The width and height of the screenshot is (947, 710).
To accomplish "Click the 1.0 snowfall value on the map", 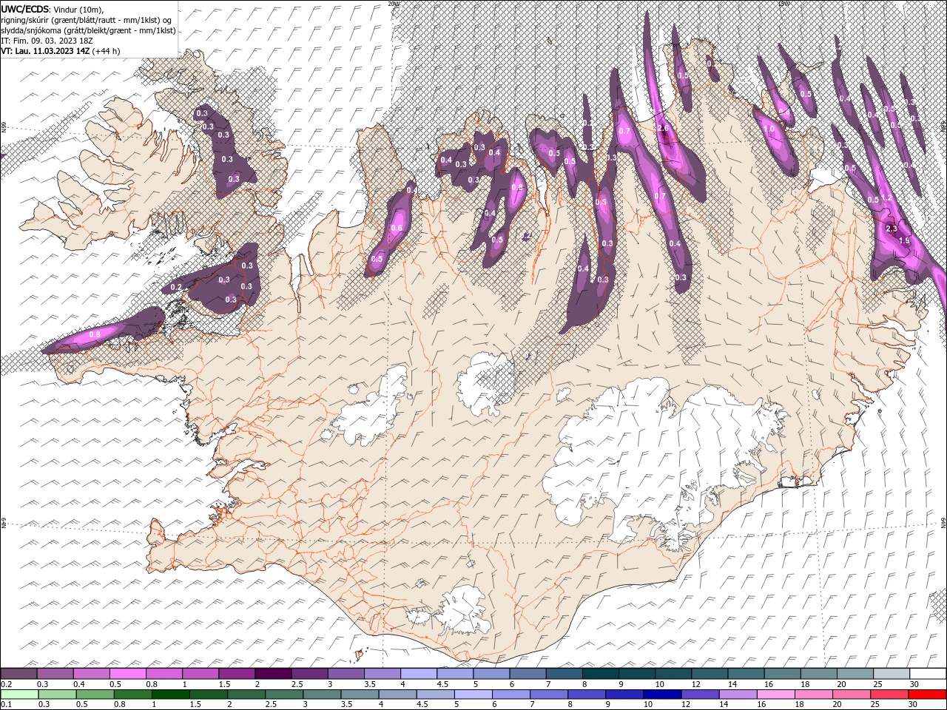I will pyautogui.click(x=769, y=129).
